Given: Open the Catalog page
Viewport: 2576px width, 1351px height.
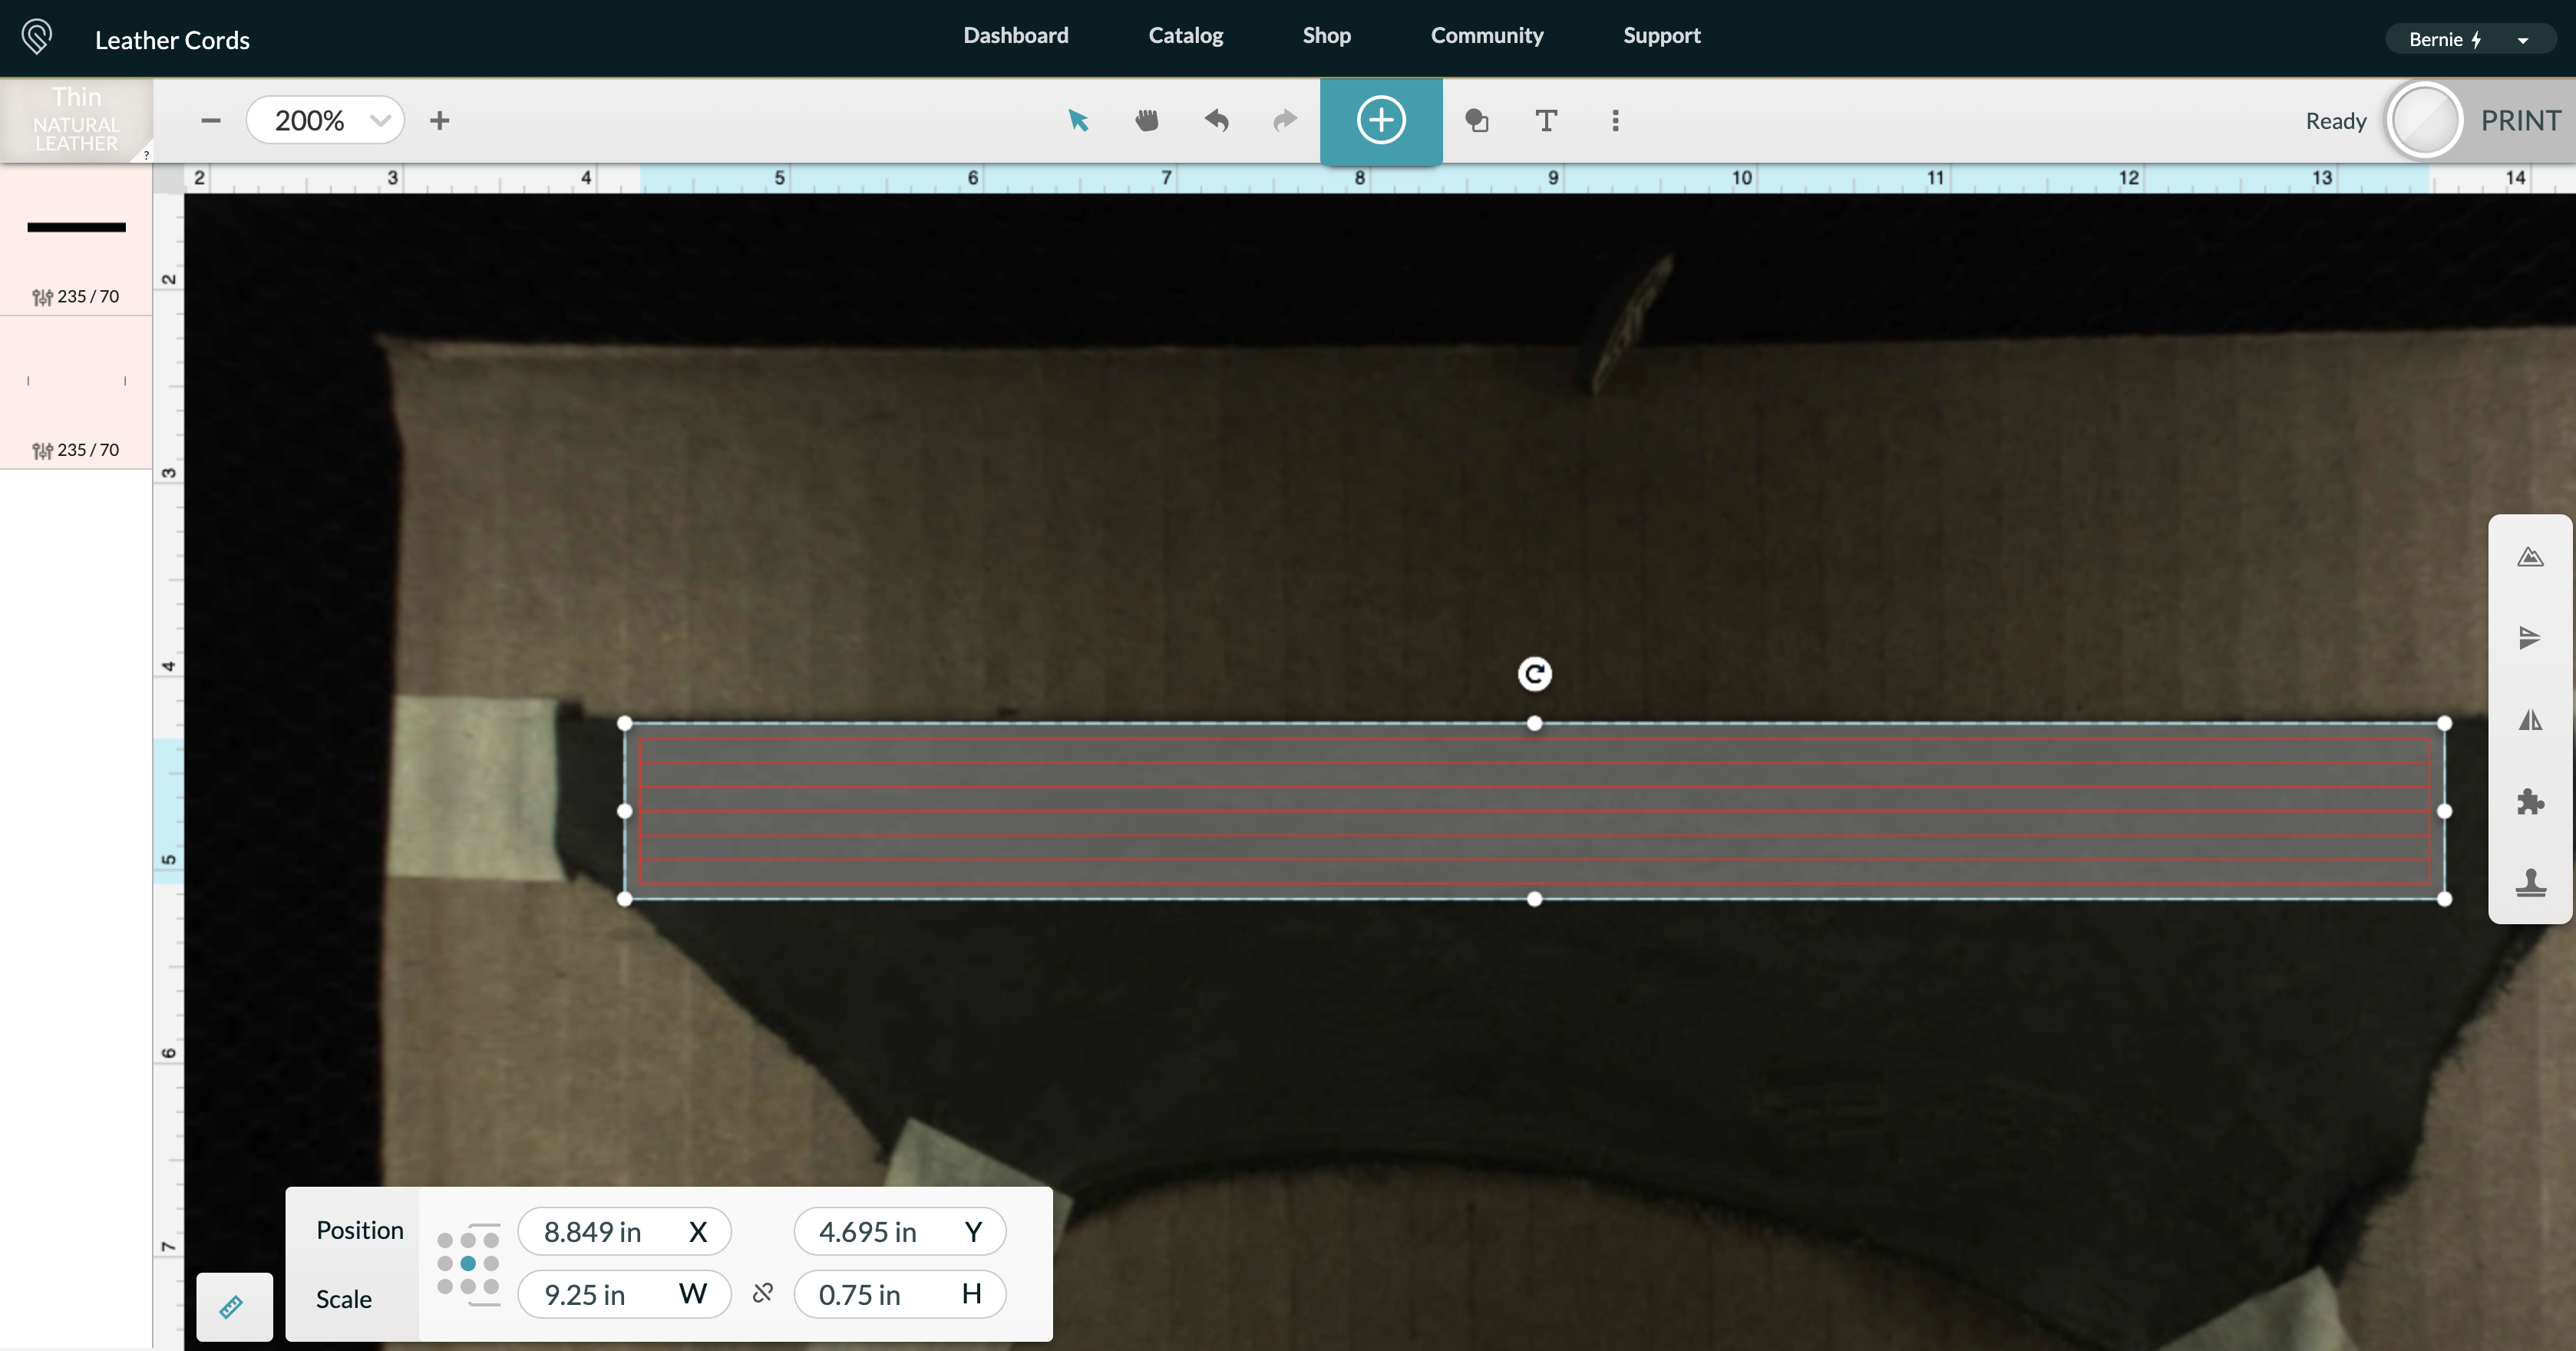Looking at the screenshot, I should pyautogui.click(x=1185, y=35).
